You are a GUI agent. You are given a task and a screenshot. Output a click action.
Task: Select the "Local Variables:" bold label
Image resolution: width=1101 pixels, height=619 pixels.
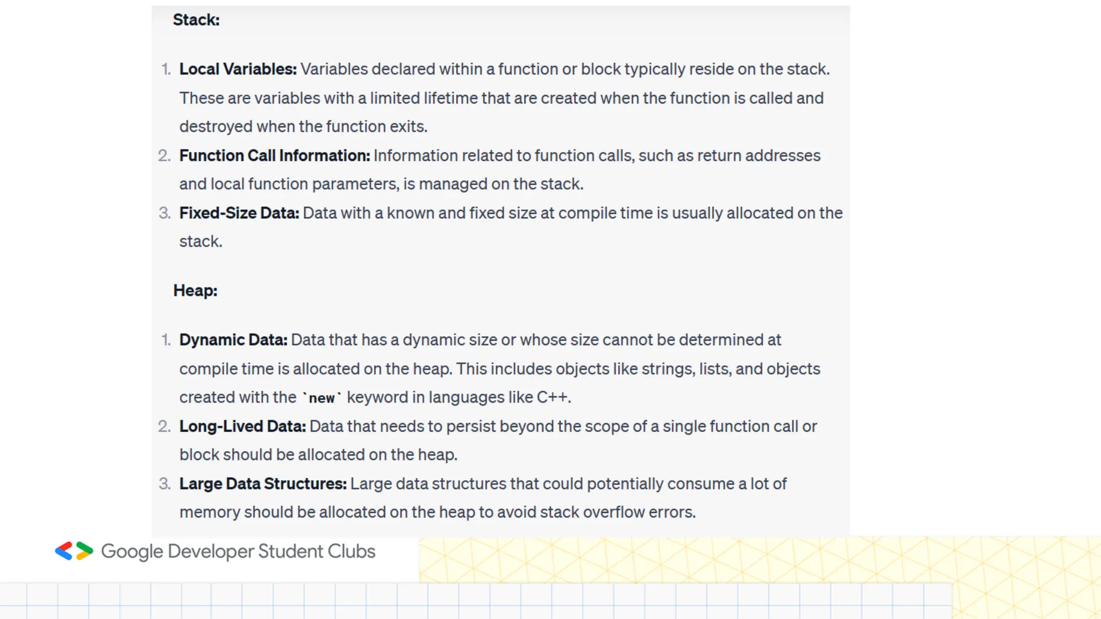238,69
